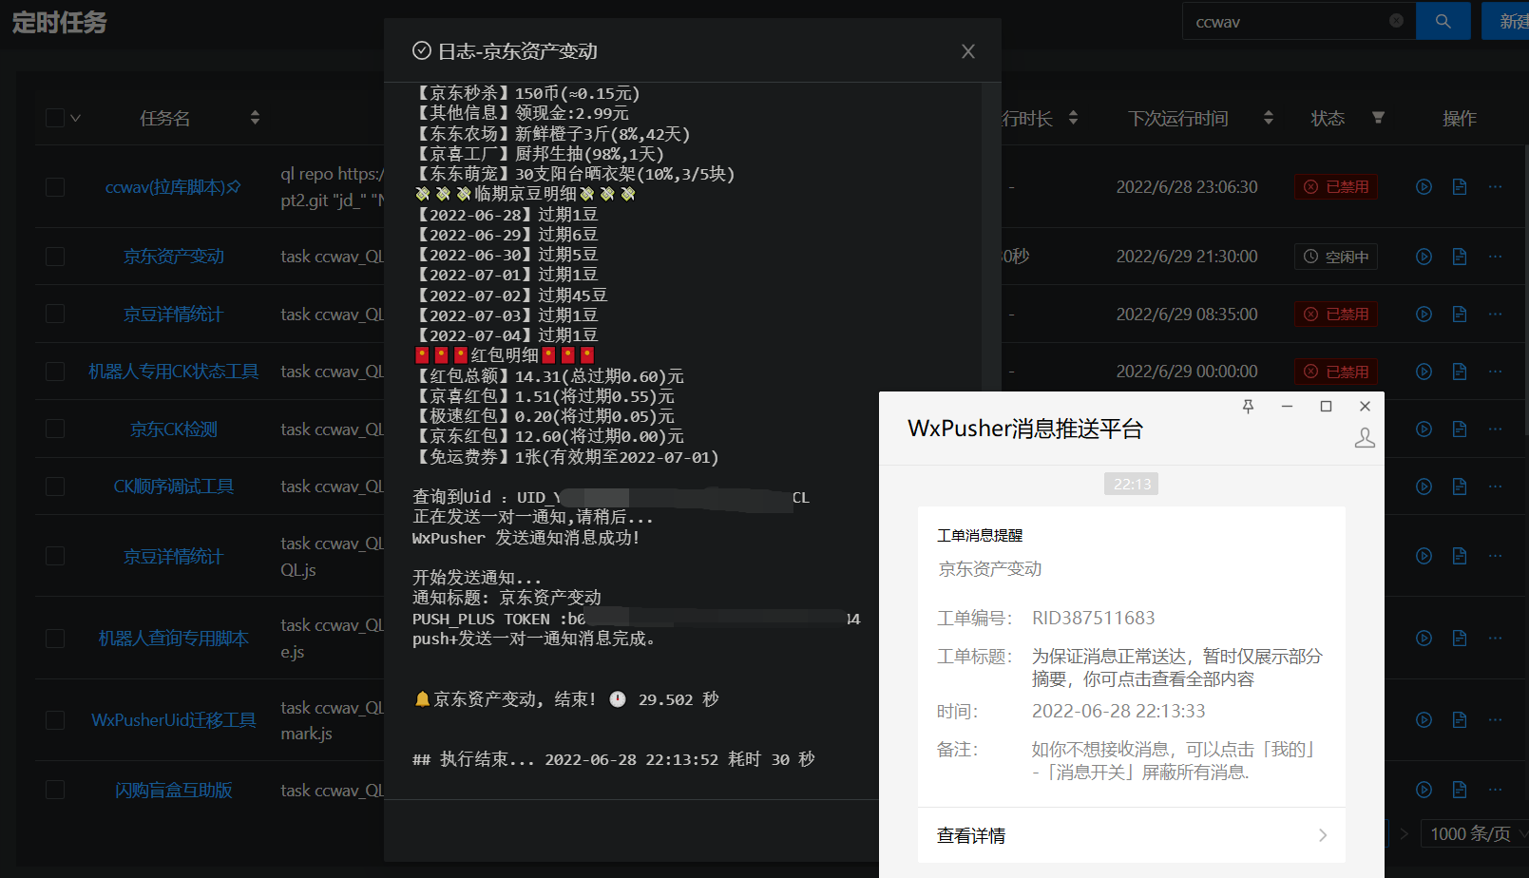Check the CK顺序调试工具 row checkbox
The image size is (1529, 878).
pos(55,487)
